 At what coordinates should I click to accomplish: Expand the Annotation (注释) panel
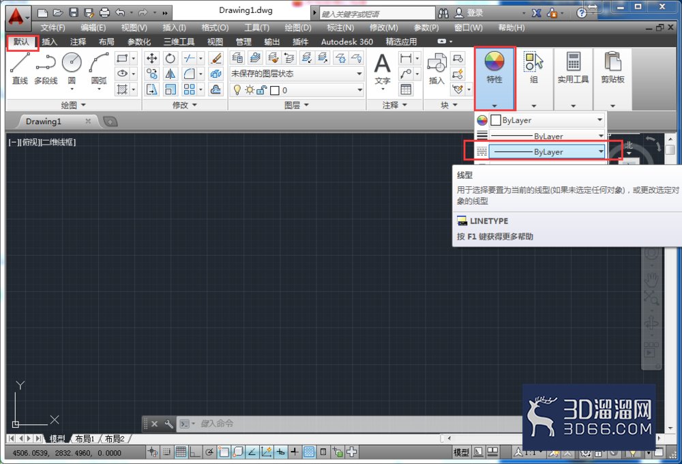click(x=395, y=105)
